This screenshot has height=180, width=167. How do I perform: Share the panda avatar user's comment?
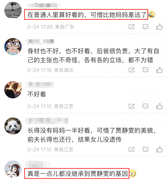pos(132,149)
